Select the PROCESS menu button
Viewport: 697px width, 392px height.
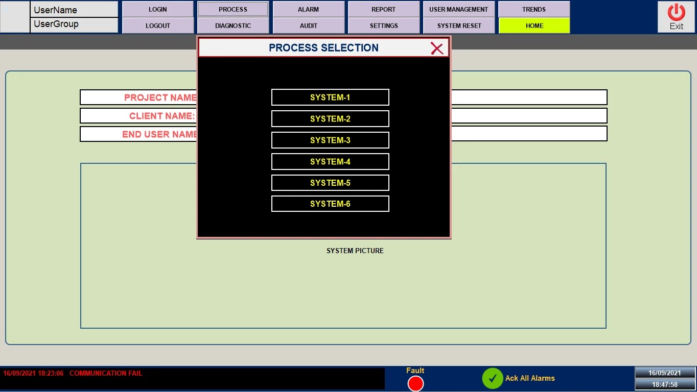tap(233, 10)
